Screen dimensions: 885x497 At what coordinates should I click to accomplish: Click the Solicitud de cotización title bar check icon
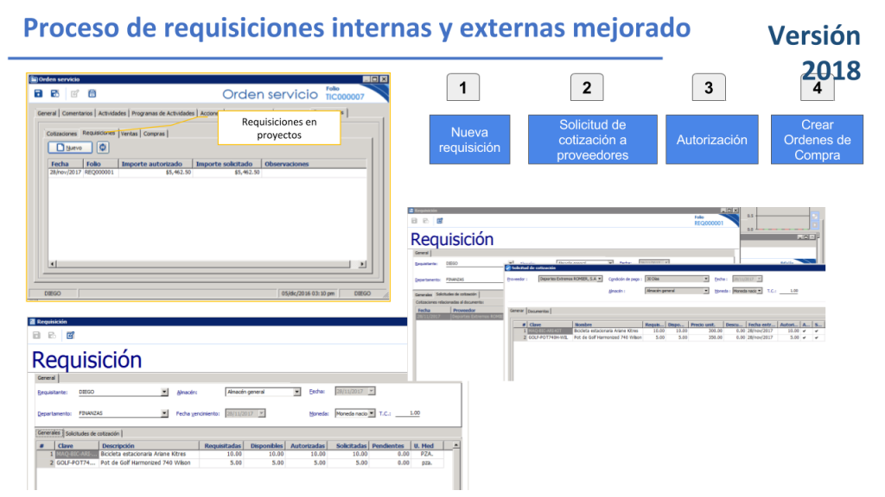point(508,268)
